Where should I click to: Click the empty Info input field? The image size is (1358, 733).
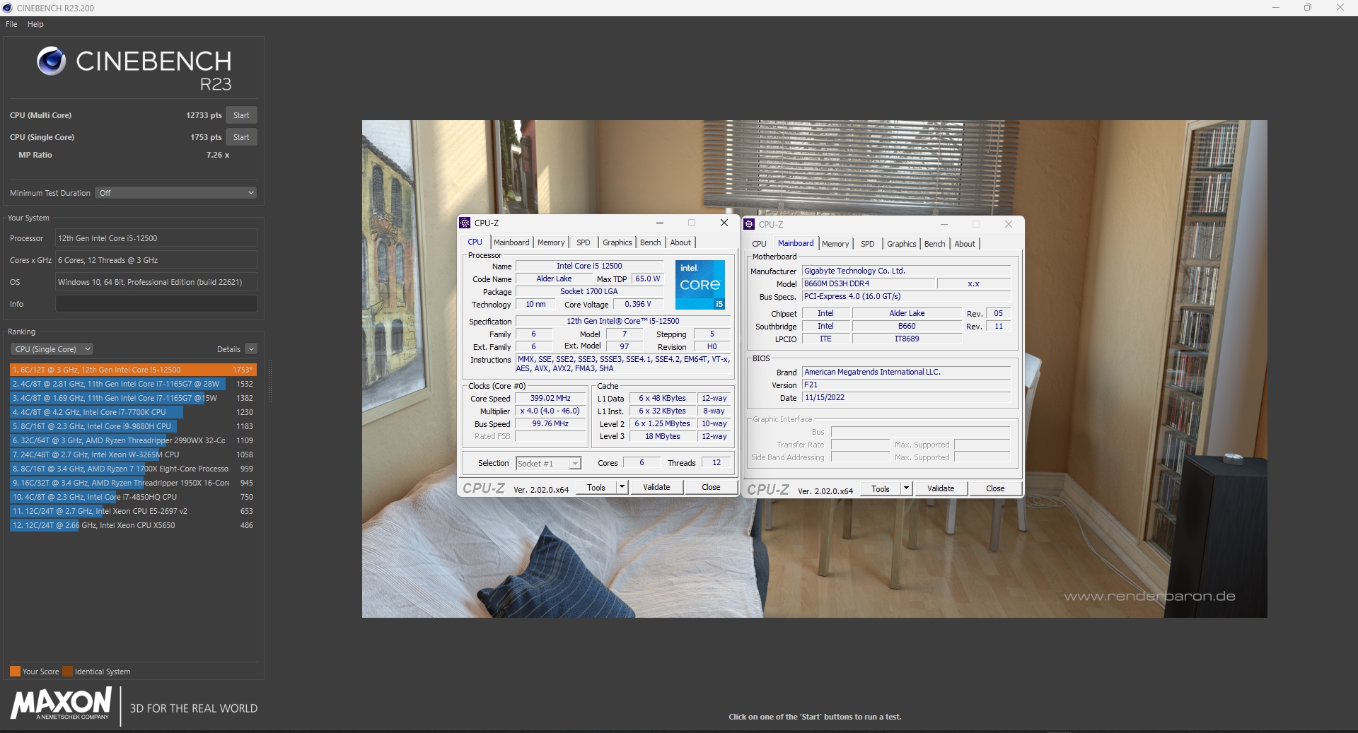click(x=156, y=304)
